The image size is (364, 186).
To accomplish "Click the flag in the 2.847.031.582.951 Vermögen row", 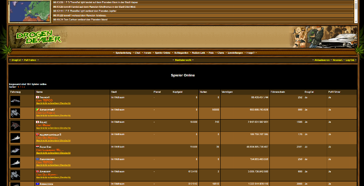I will (x=38, y=122).
